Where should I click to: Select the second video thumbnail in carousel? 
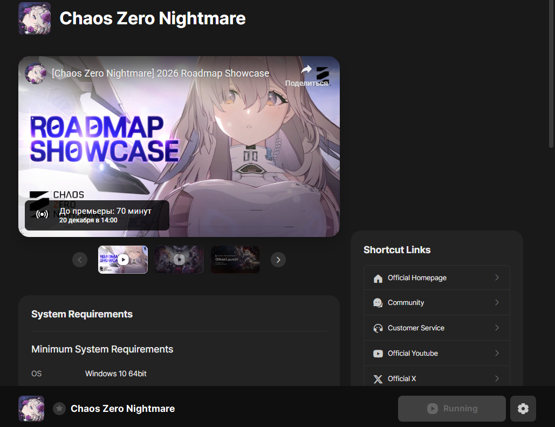click(179, 260)
